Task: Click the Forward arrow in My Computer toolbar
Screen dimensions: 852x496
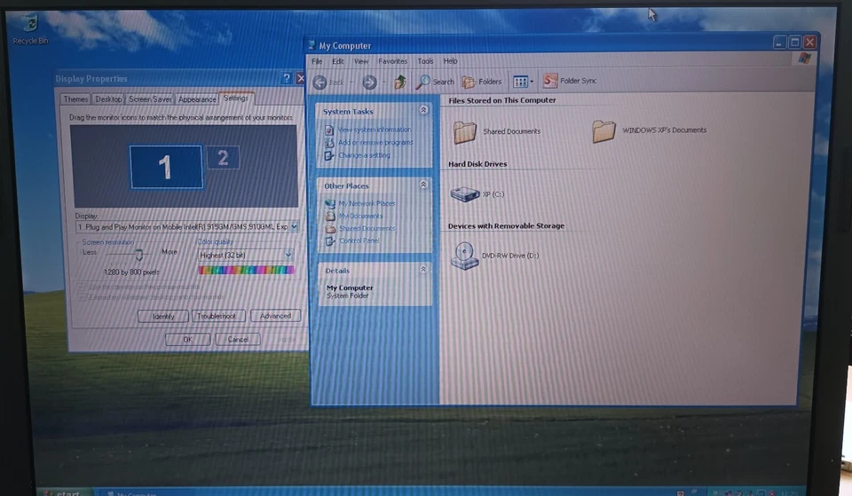Action: click(x=369, y=82)
